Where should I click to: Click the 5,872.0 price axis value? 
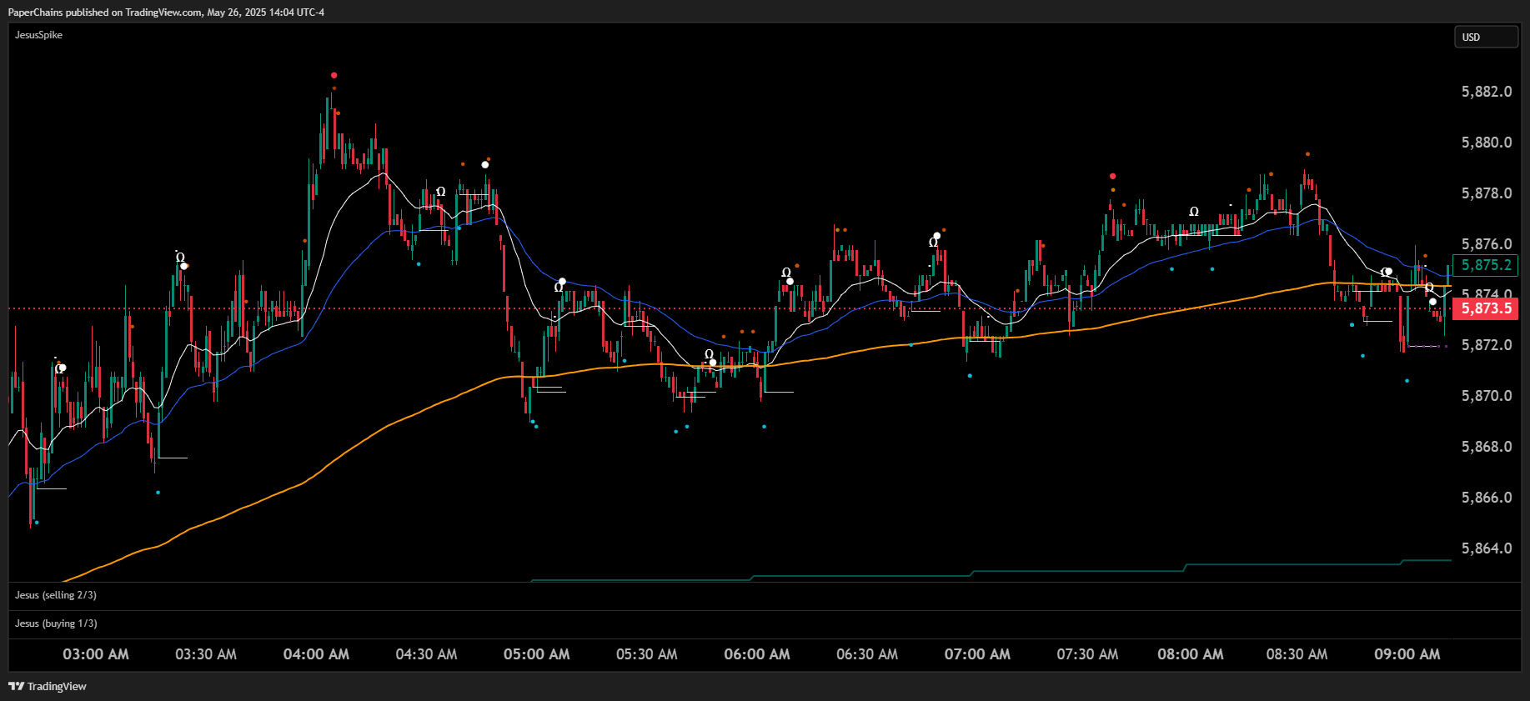point(1486,345)
